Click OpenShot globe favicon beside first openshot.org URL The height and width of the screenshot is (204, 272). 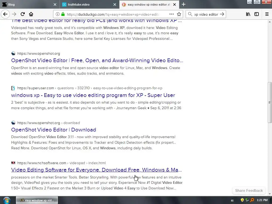click(x=13, y=53)
